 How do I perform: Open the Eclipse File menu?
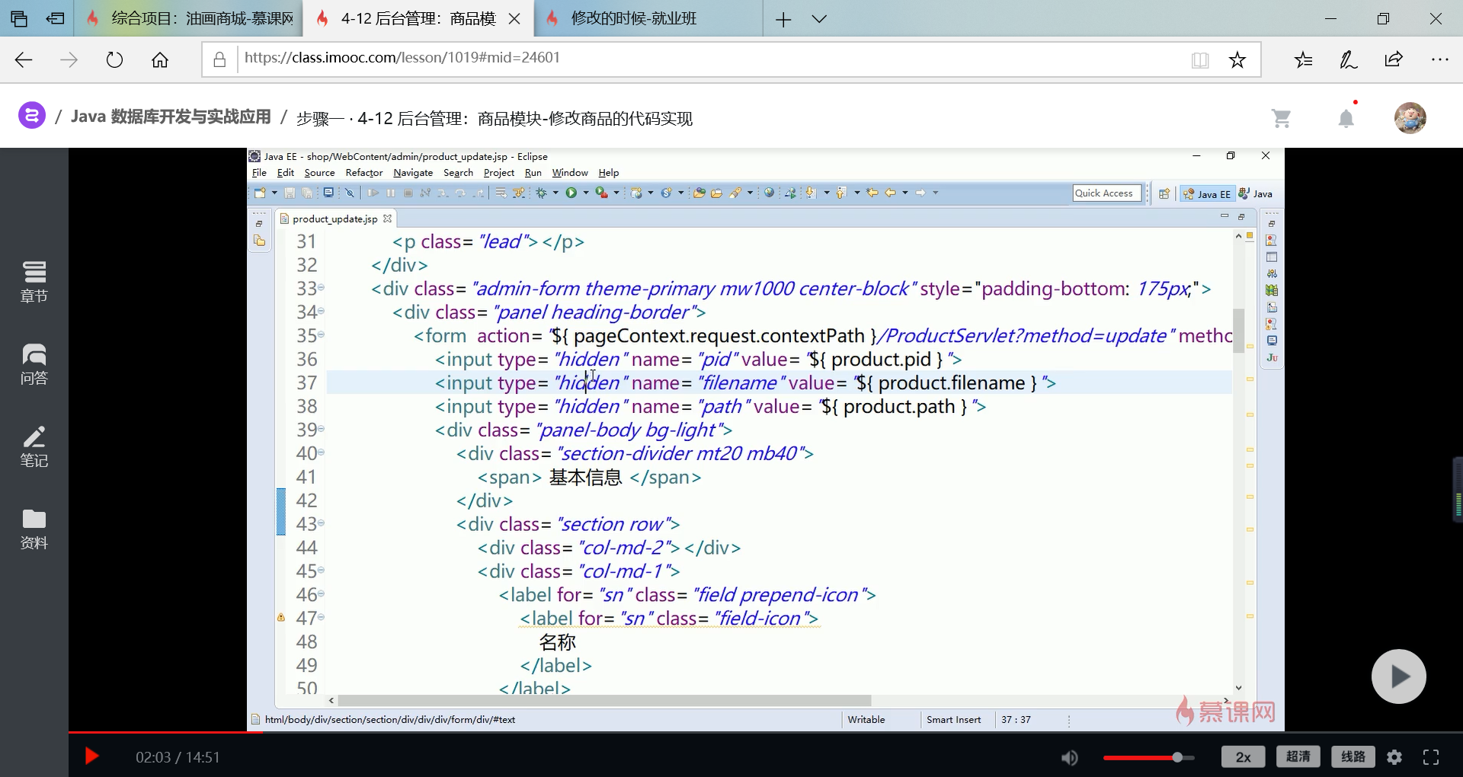tap(259, 173)
